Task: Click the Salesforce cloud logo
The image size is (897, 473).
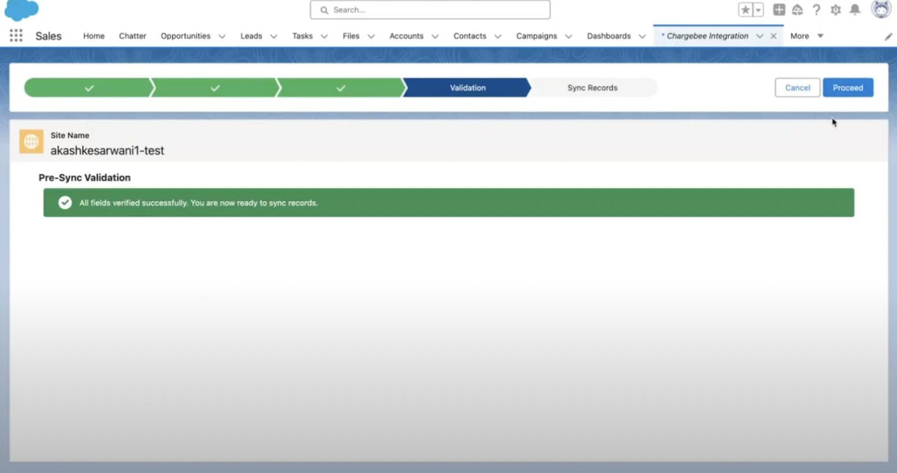Action: pos(21,10)
